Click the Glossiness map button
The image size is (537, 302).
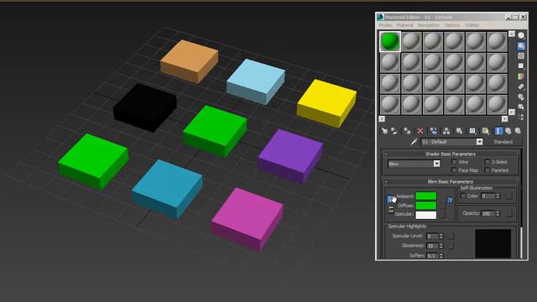pos(451,246)
